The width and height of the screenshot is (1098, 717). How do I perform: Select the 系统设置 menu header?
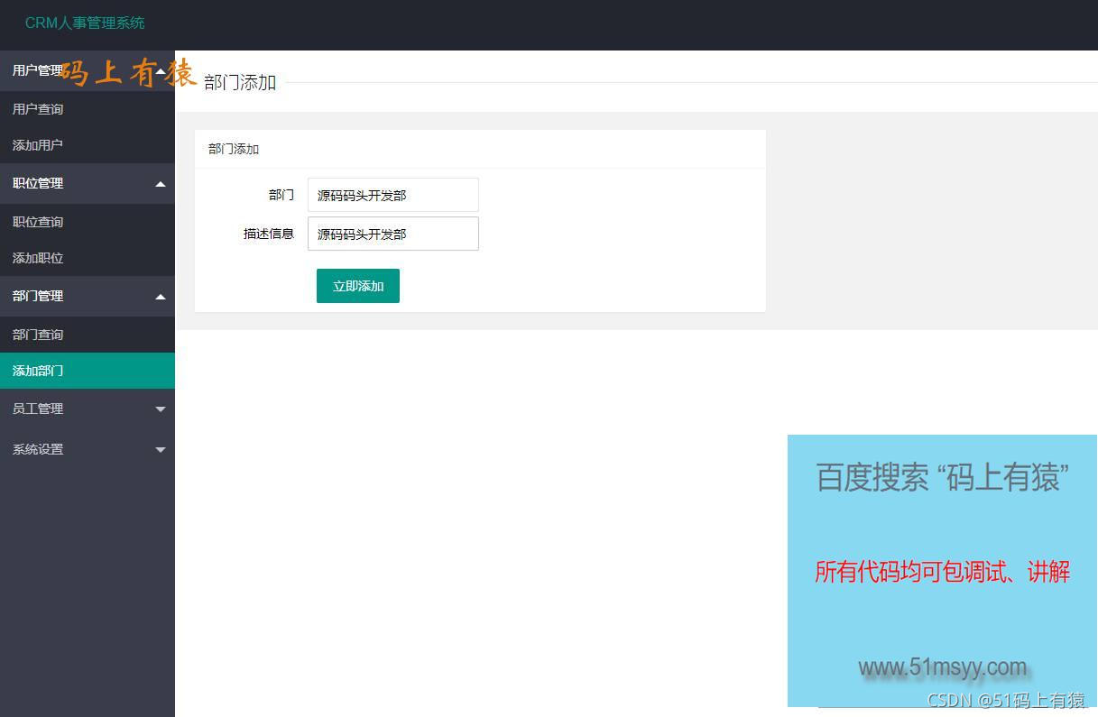tap(88, 449)
